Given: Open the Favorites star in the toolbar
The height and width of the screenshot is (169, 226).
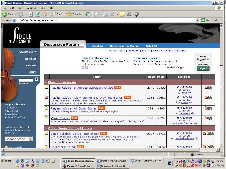Looking at the screenshot, I should (69, 14).
